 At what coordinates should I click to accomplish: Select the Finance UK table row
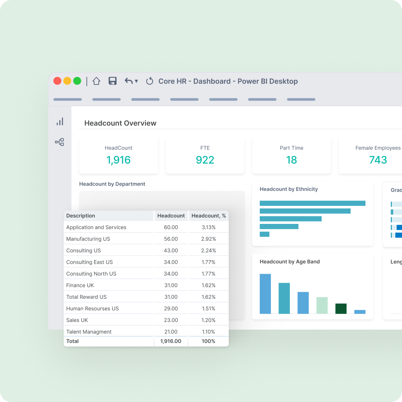[80, 285]
